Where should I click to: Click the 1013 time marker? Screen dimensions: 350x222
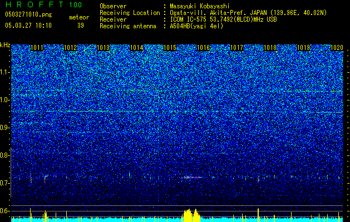point(103,48)
